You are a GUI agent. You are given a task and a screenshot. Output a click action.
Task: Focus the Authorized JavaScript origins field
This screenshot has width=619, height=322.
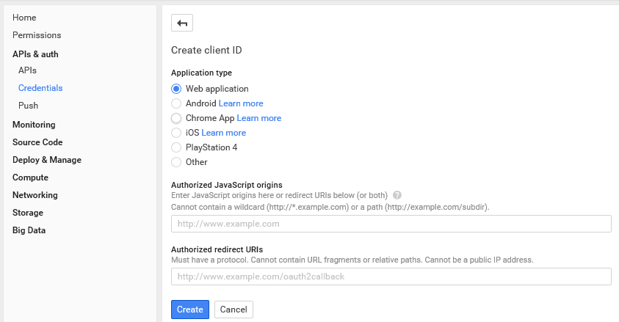click(391, 224)
